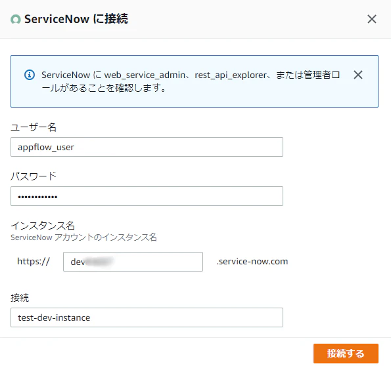Click the .service-now.com suffix text
391x366 pixels.
coord(252,262)
